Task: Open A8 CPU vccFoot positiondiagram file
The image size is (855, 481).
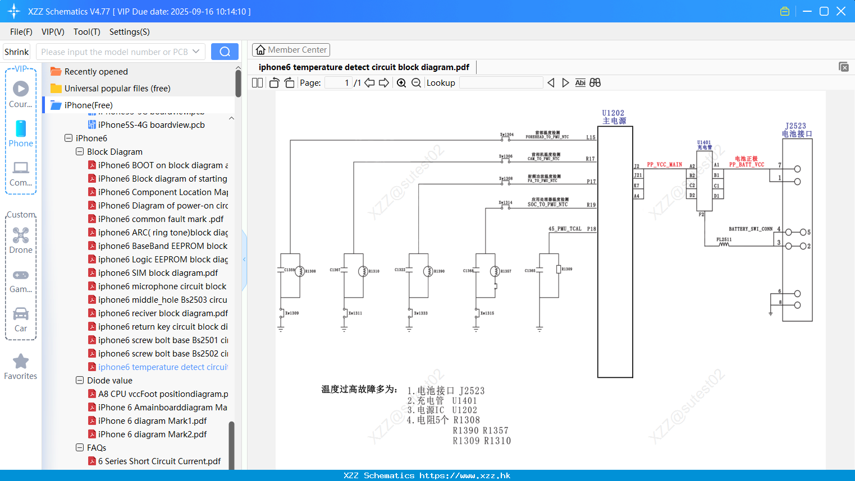Action: point(158,394)
